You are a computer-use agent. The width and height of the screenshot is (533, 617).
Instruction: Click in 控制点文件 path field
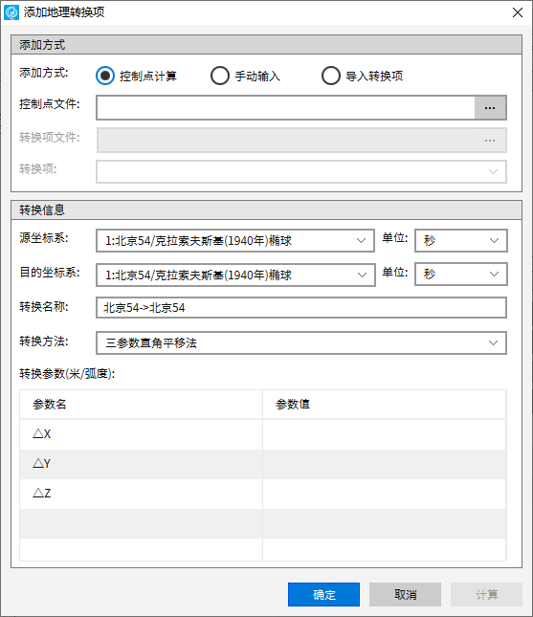[x=286, y=107]
